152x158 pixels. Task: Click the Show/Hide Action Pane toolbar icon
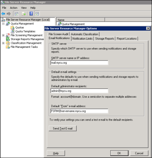(x=37, y=14)
